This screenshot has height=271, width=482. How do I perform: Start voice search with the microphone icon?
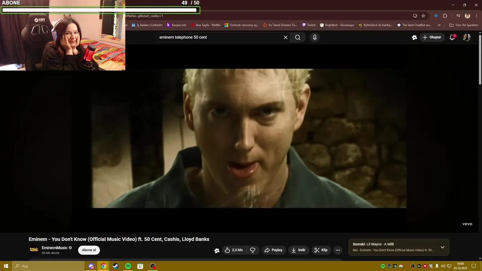[x=315, y=37]
